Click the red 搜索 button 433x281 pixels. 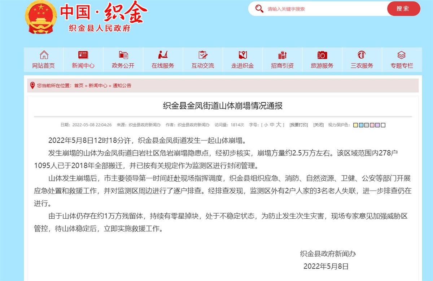coord(403,9)
